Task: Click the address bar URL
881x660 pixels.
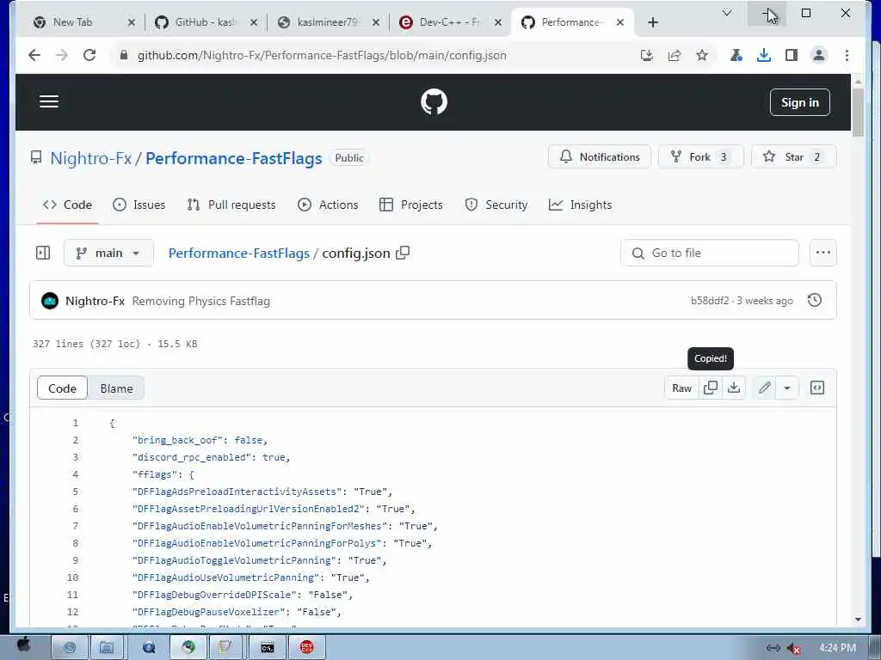Action: 322,55
